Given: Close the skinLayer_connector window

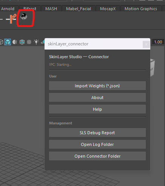Looking at the screenshot, I should coord(146,44).
